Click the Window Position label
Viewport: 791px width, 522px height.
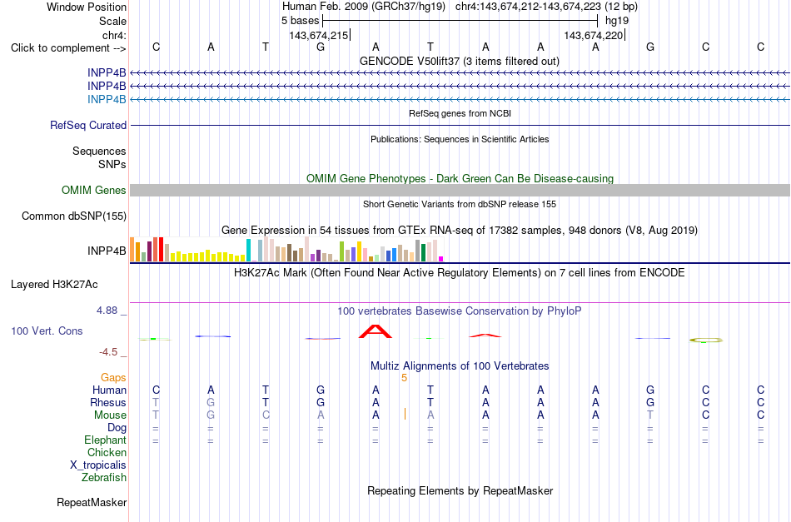(87, 7)
